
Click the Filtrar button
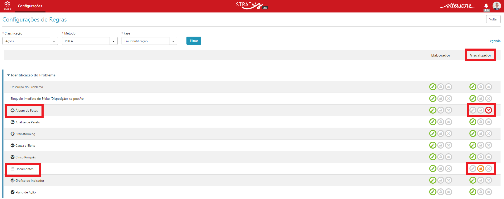coord(194,41)
